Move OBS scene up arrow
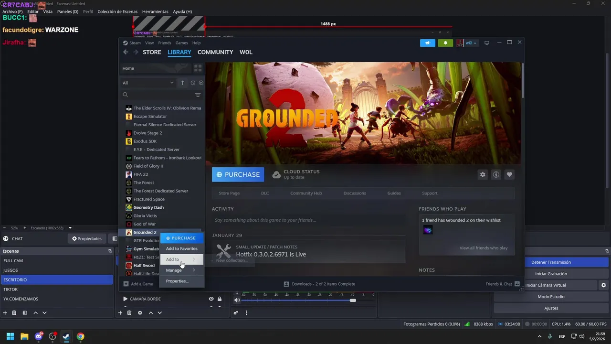Image resolution: width=611 pixels, height=344 pixels. point(35,313)
